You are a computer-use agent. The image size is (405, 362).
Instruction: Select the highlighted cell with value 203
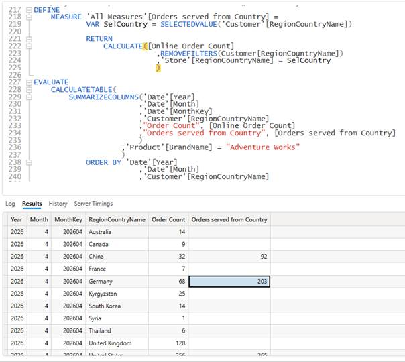pyautogui.click(x=229, y=281)
